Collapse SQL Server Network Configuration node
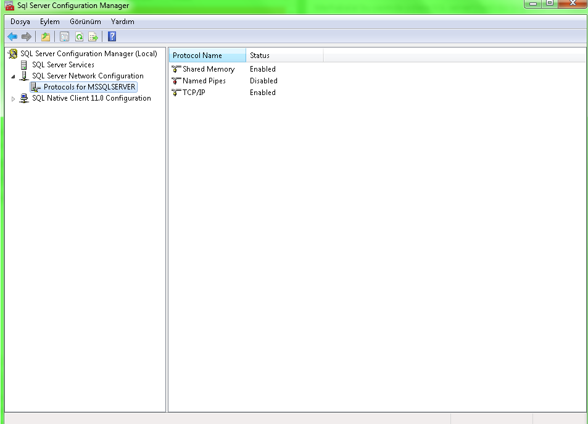Image resolution: width=588 pixels, height=424 pixels. [13, 77]
